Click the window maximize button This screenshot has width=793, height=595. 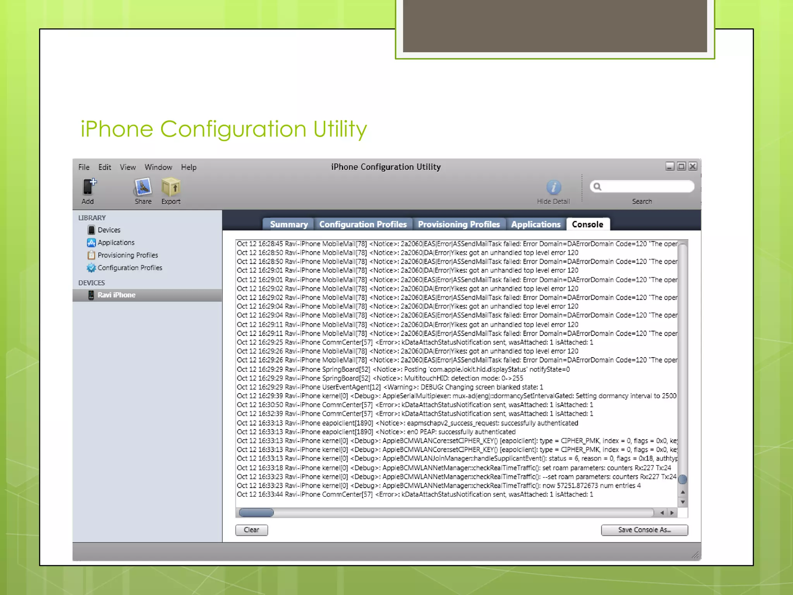pos(681,167)
